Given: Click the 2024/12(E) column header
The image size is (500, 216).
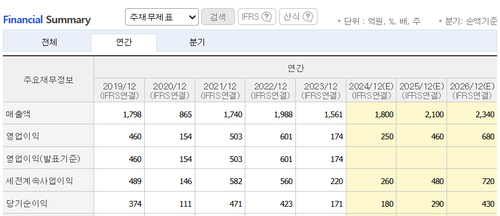Looking at the screenshot, I should pos(371,91).
